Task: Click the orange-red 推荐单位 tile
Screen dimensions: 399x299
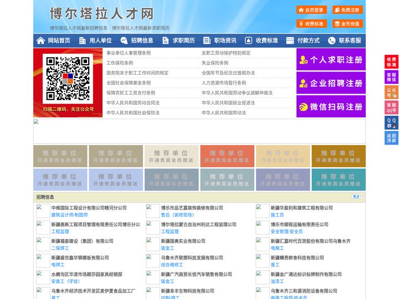Action: (x=227, y=156)
